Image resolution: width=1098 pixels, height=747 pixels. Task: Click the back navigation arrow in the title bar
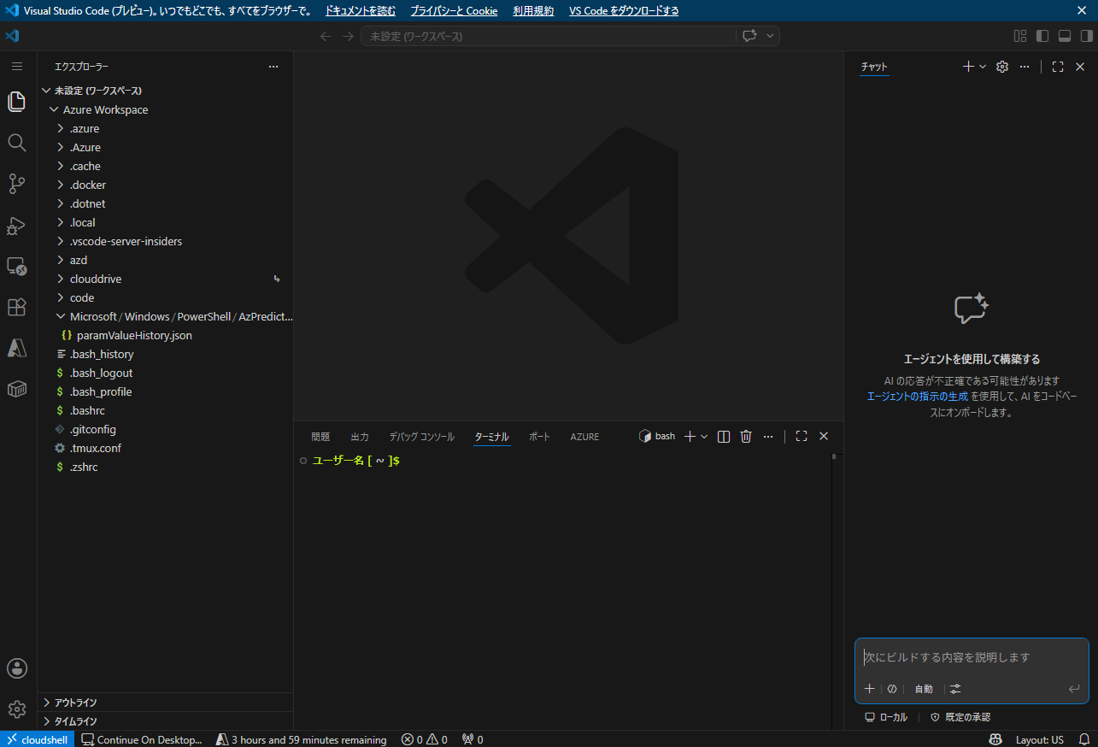point(326,36)
